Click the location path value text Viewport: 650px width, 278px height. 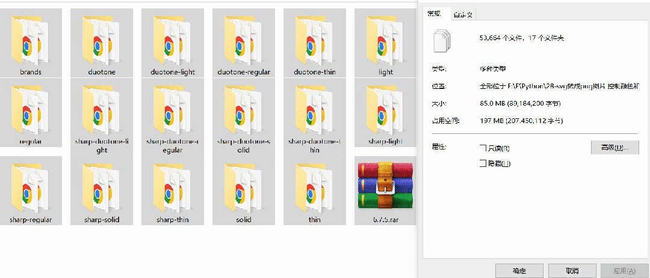[559, 86]
